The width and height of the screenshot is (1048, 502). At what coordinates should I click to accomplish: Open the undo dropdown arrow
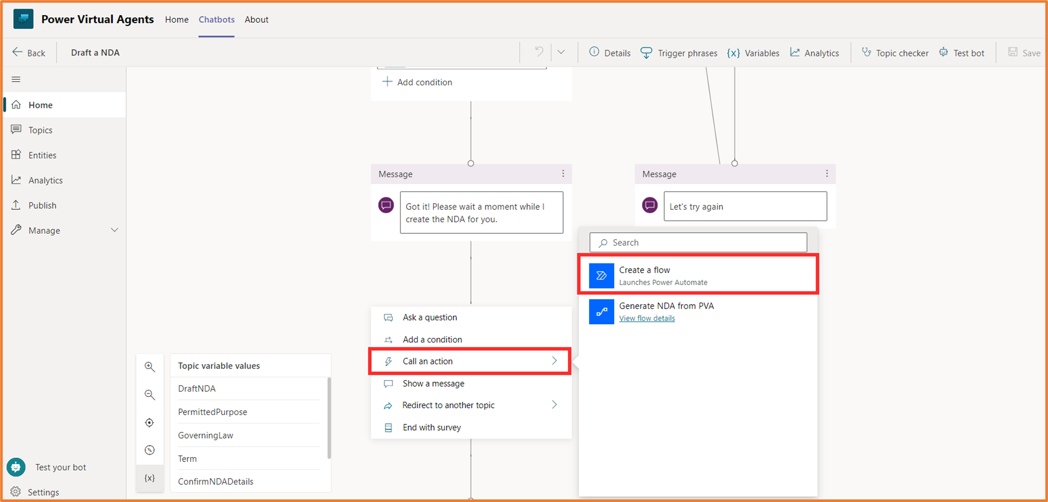(x=562, y=52)
